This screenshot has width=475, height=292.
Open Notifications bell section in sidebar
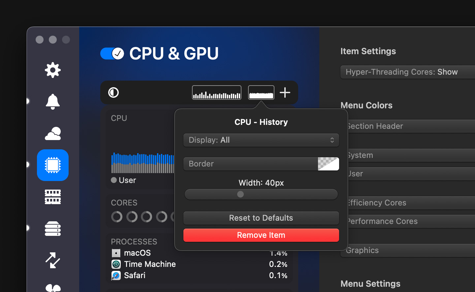point(53,101)
